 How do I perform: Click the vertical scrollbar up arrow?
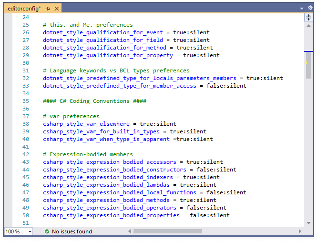click(308, 26)
